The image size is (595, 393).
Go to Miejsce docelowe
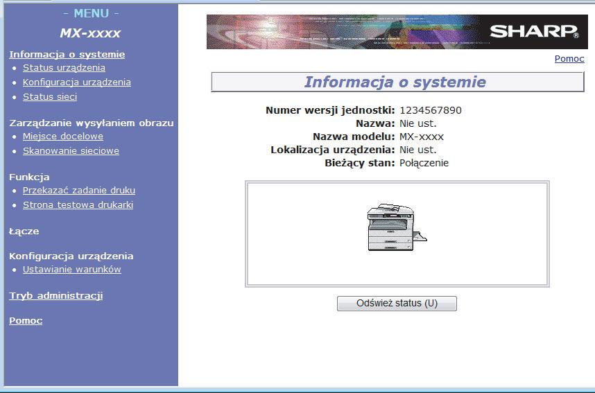[x=63, y=136]
